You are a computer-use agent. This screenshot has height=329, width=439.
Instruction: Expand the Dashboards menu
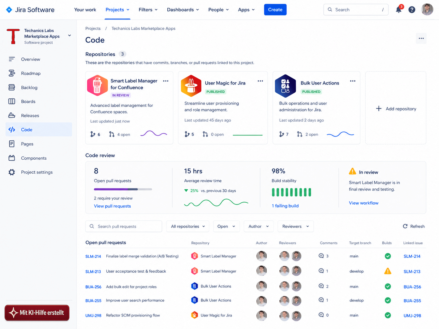click(x=183, y=10)
